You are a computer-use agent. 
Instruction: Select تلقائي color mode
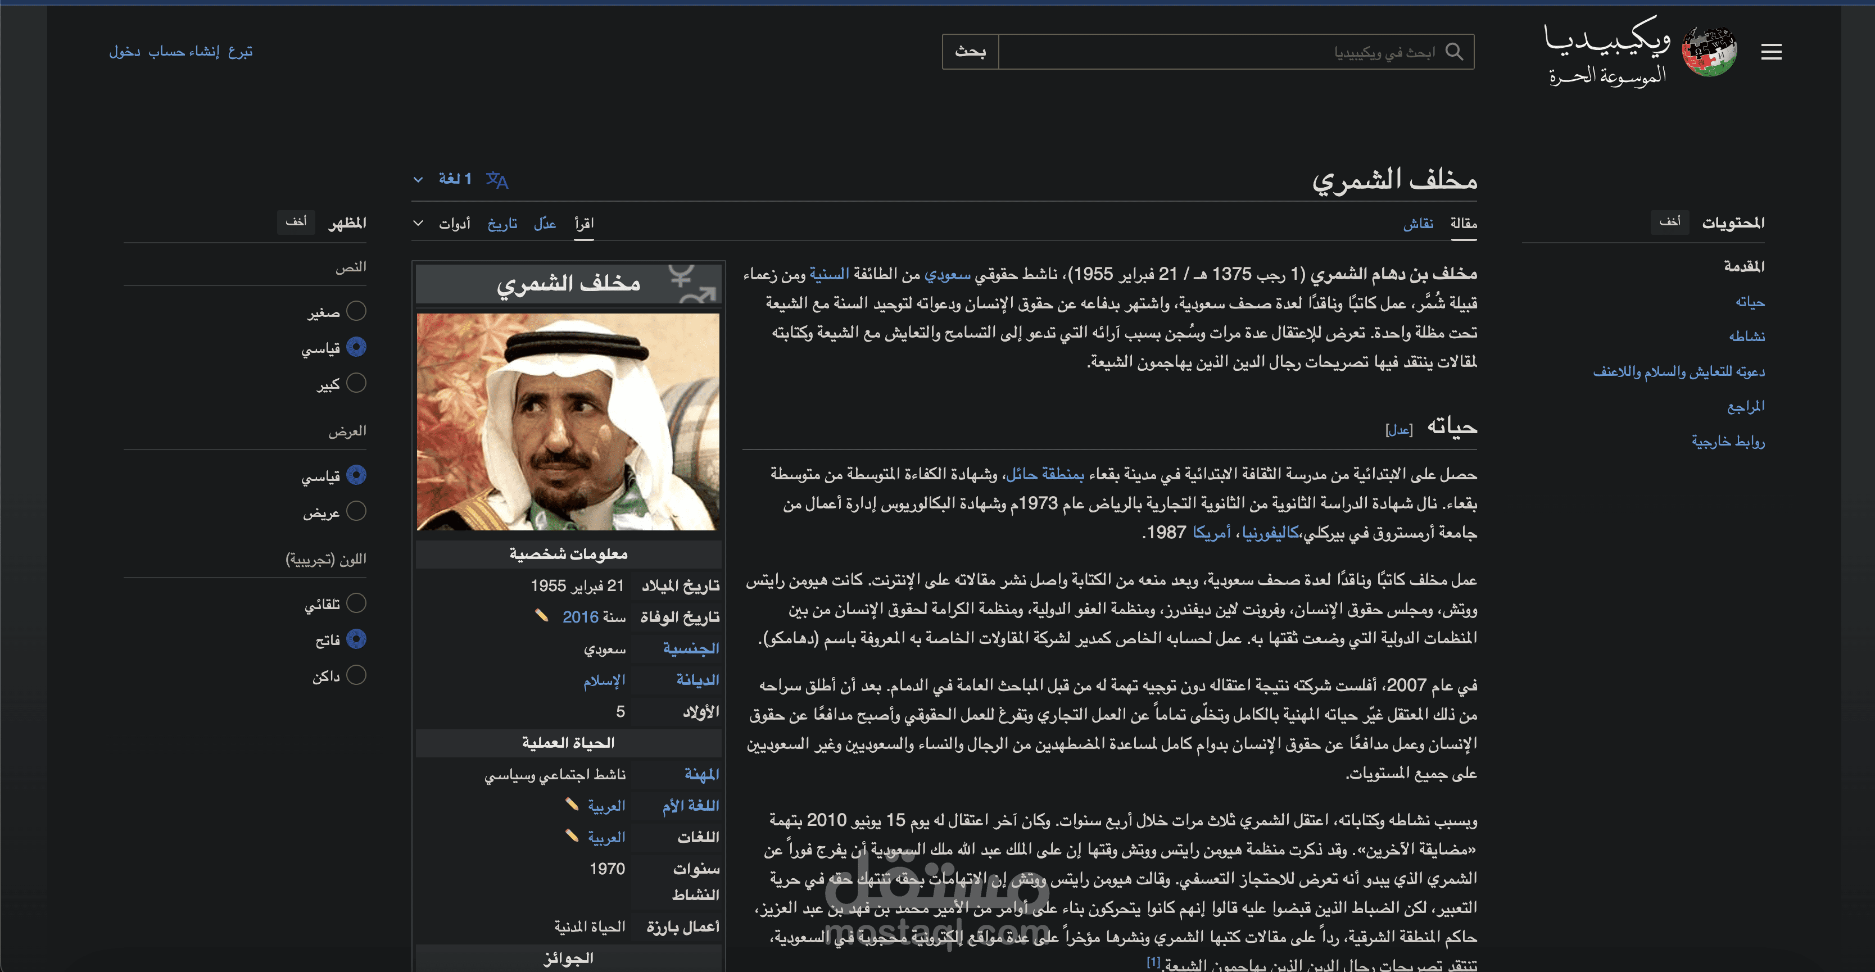pyautogui.click(x=356, y=603)
